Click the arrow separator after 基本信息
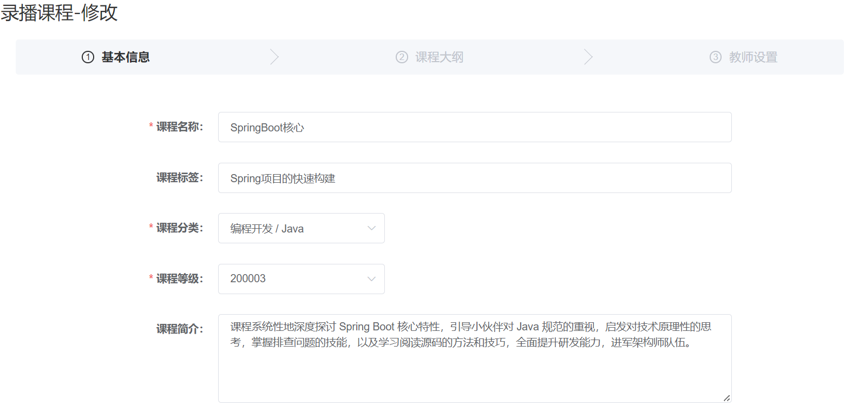845x412 pixels. [274, 57]
